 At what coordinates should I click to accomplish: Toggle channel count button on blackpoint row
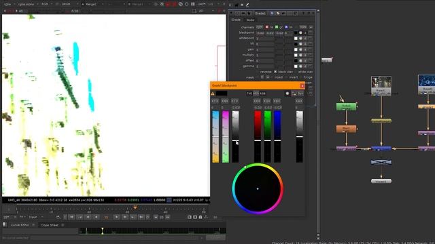pos(305,33)
